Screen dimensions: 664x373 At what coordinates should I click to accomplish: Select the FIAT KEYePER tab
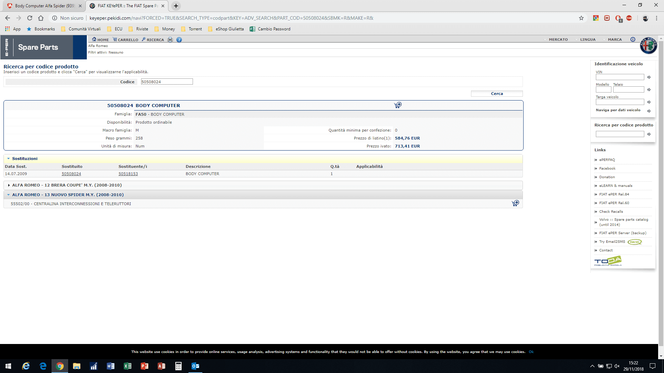coord(127,6)
